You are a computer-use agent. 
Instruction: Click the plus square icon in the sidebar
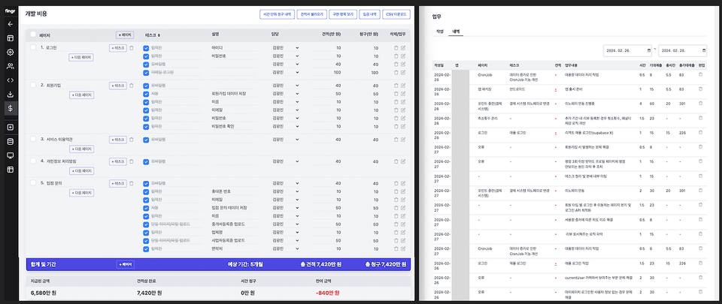(10, 127)
